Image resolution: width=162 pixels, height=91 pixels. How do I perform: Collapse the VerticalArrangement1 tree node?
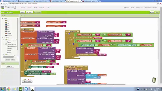(x=4, y=40)
